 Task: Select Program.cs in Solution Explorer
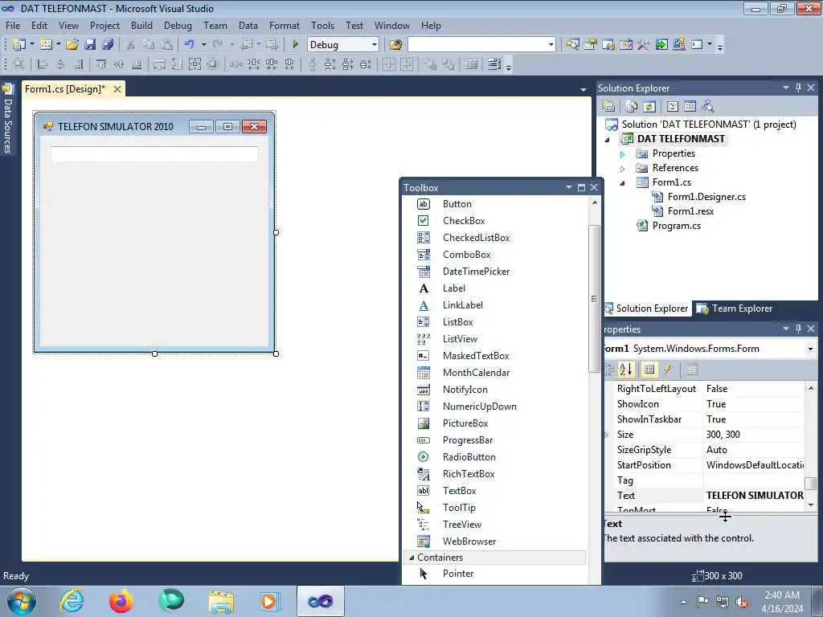point(676,226)
